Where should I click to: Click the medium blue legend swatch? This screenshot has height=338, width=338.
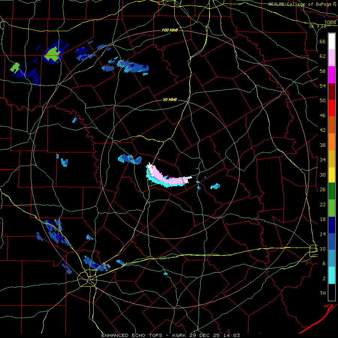click(332, 241)
